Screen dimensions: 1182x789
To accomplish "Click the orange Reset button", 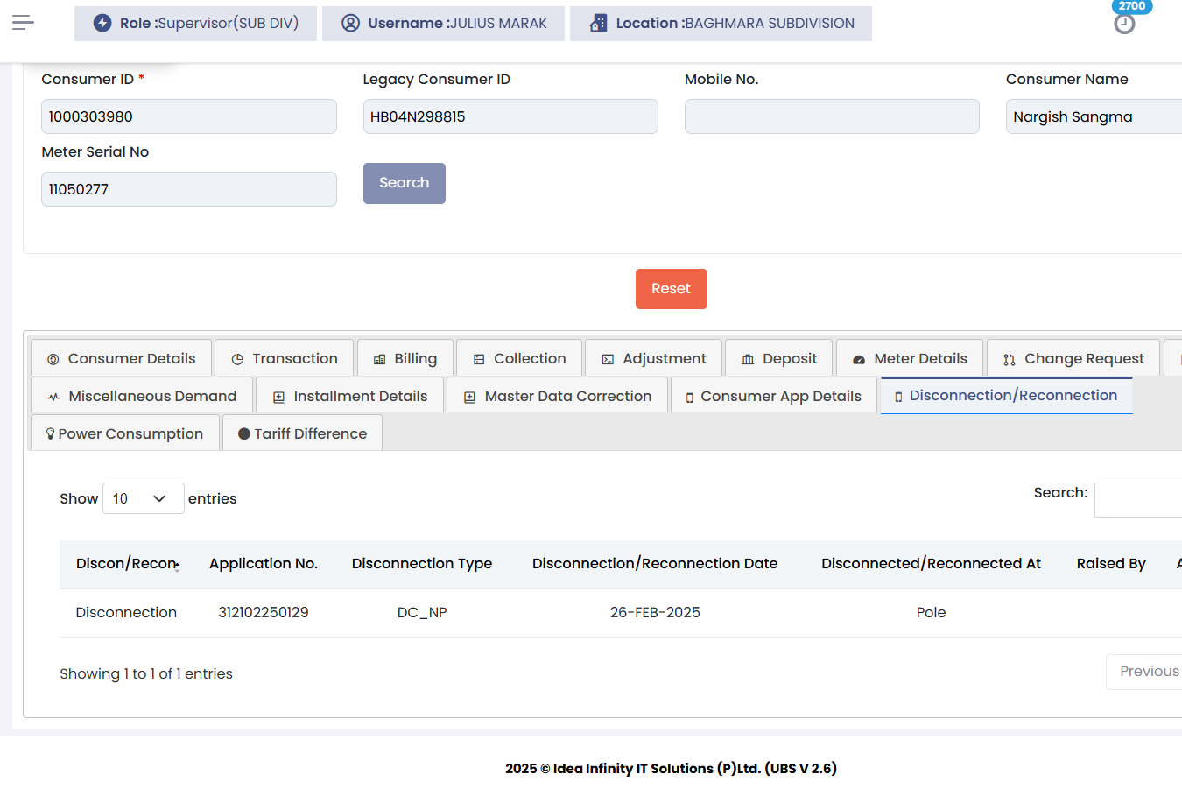I will tap(672, 289).
